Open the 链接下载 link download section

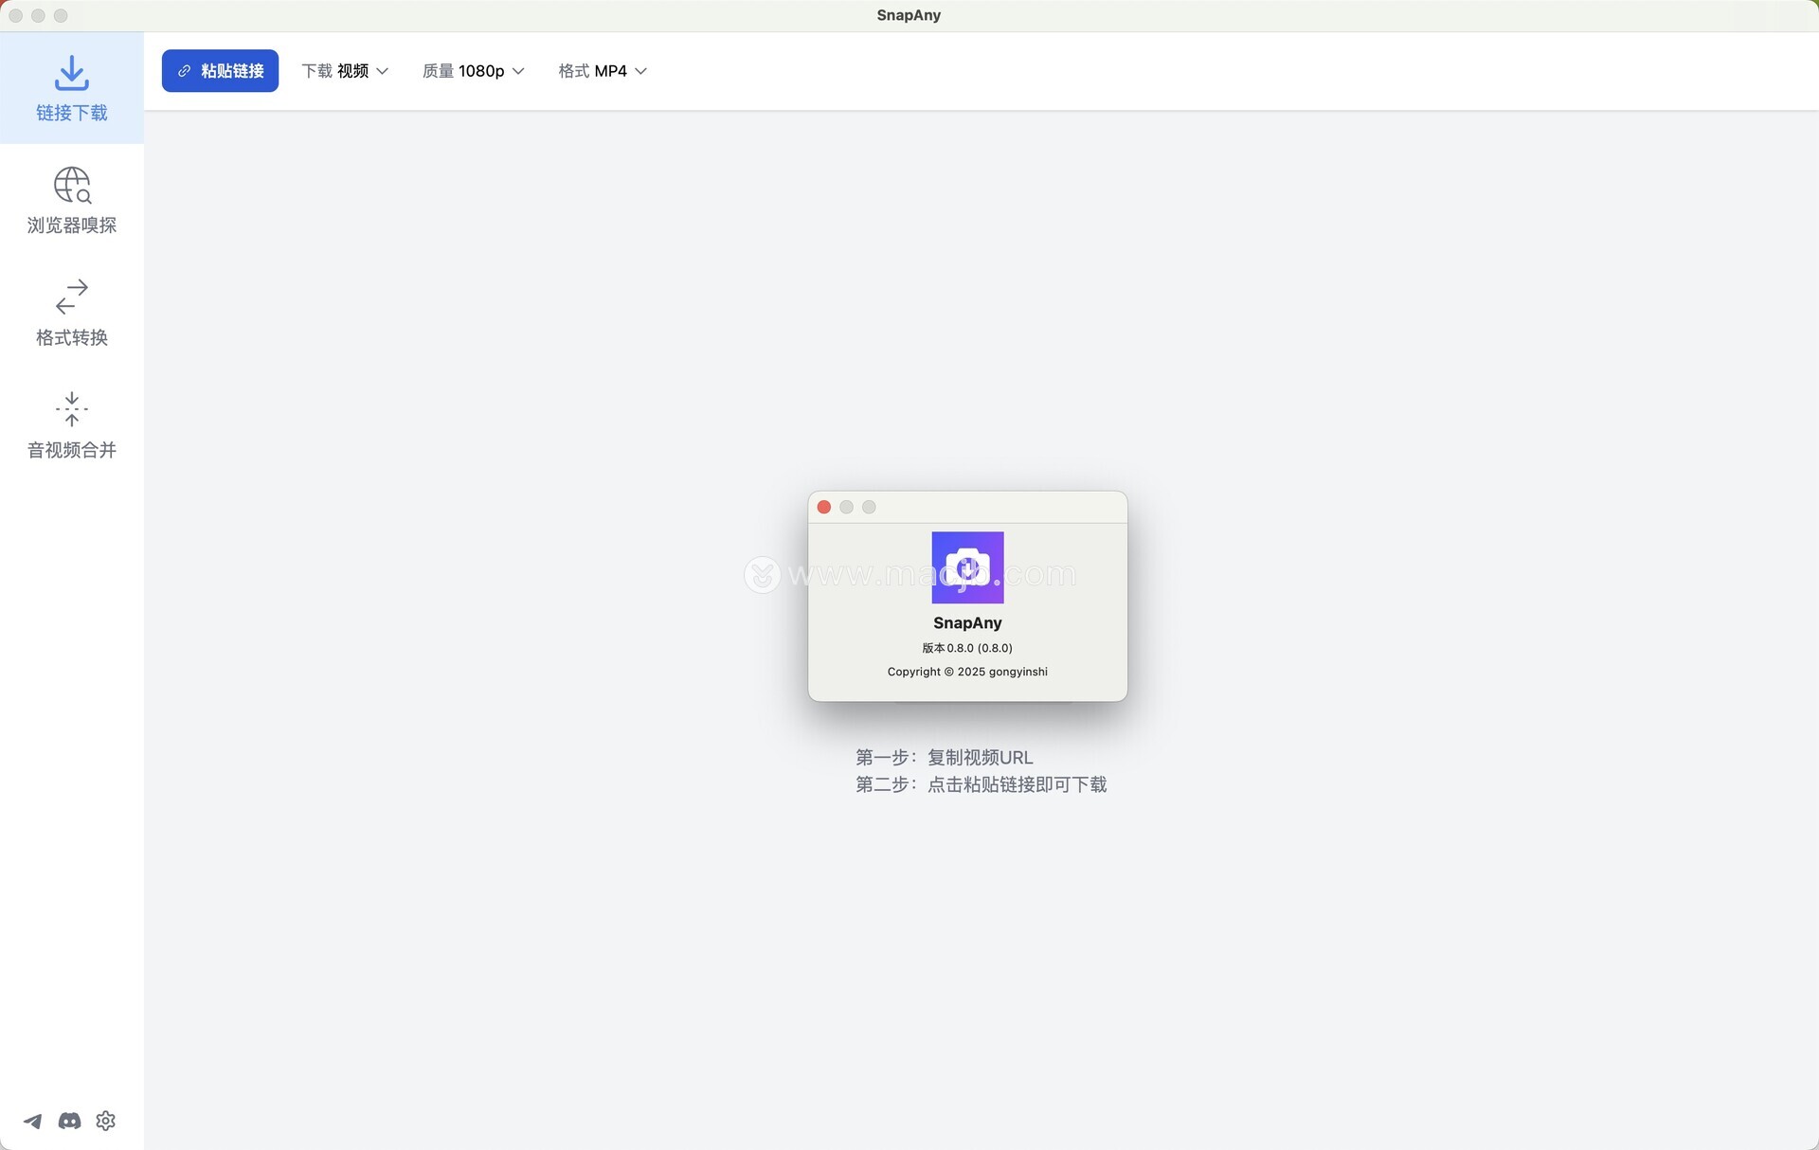click(x=72, y=88)
